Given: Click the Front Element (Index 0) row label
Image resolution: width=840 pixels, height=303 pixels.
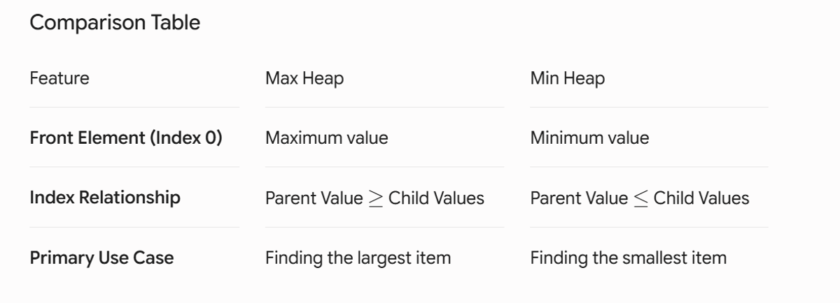Looking at the screenshot, I should [x=126, y=138].
